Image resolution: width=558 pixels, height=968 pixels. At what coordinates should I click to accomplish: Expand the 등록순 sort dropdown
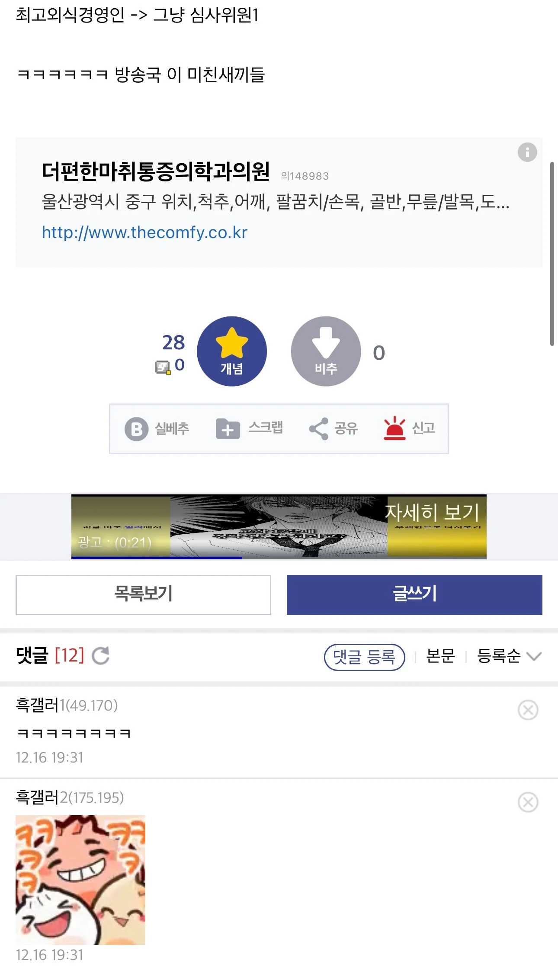coord(509,656)
